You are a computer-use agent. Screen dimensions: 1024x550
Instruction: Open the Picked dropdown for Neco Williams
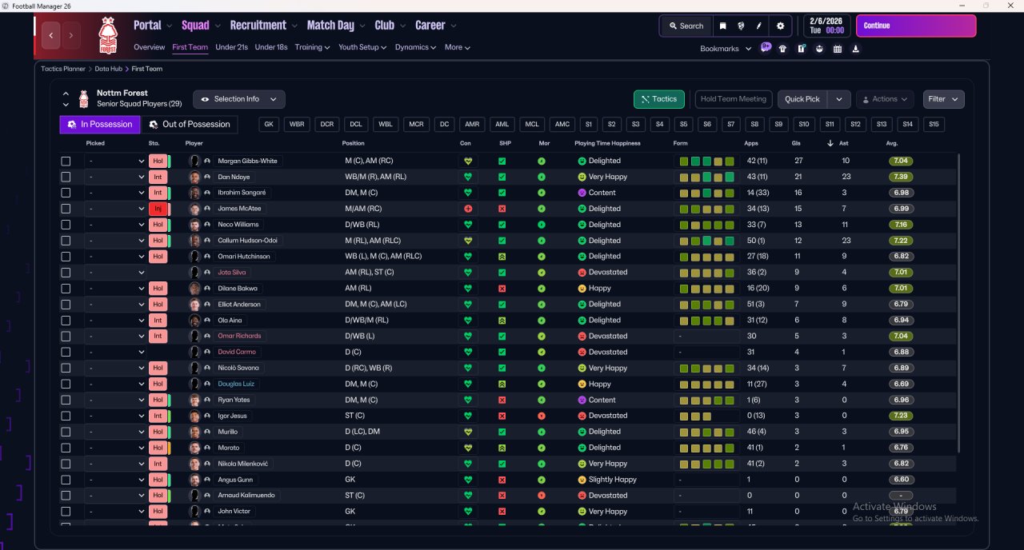pos(115,225)
